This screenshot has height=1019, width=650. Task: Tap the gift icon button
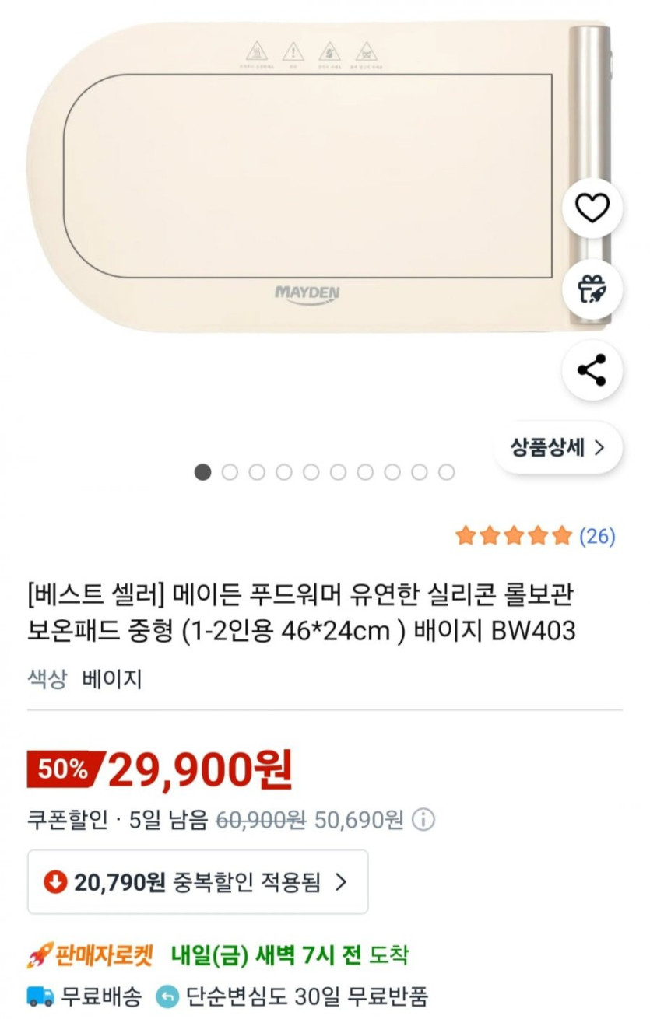tap(592, 288)
